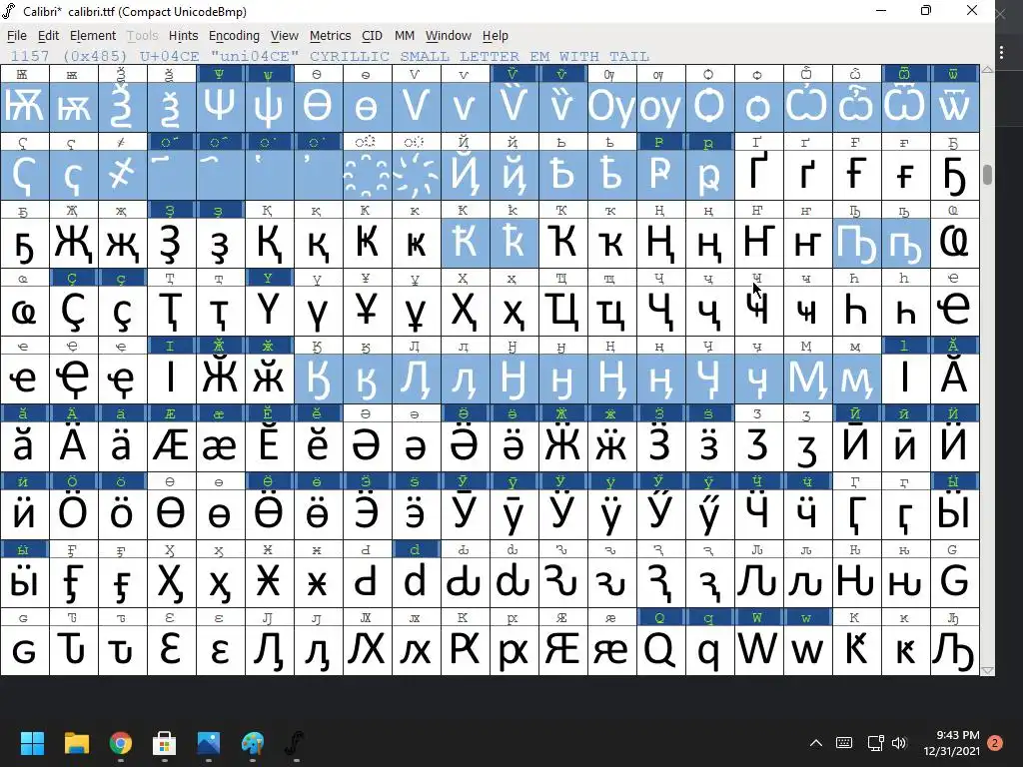Show hidden icons in the system tray
This screenshot has width=1023, height=767.
[x=815, y=743]
